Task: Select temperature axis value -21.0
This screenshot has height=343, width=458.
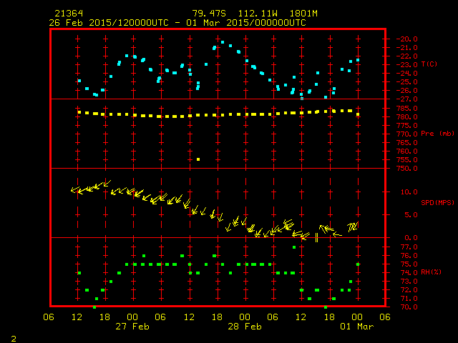Action: click(x=407, y=48)
